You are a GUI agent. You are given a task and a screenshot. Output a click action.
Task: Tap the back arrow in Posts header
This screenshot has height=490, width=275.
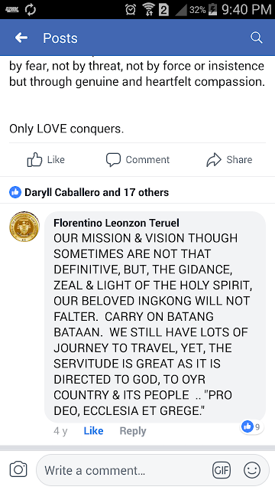click(x=21, y=38)
